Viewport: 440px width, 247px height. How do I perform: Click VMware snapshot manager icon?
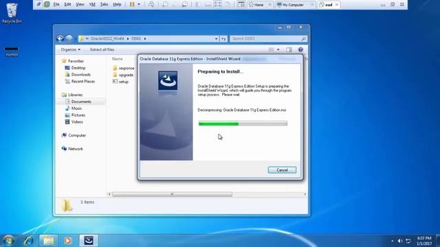pos(185,5)
